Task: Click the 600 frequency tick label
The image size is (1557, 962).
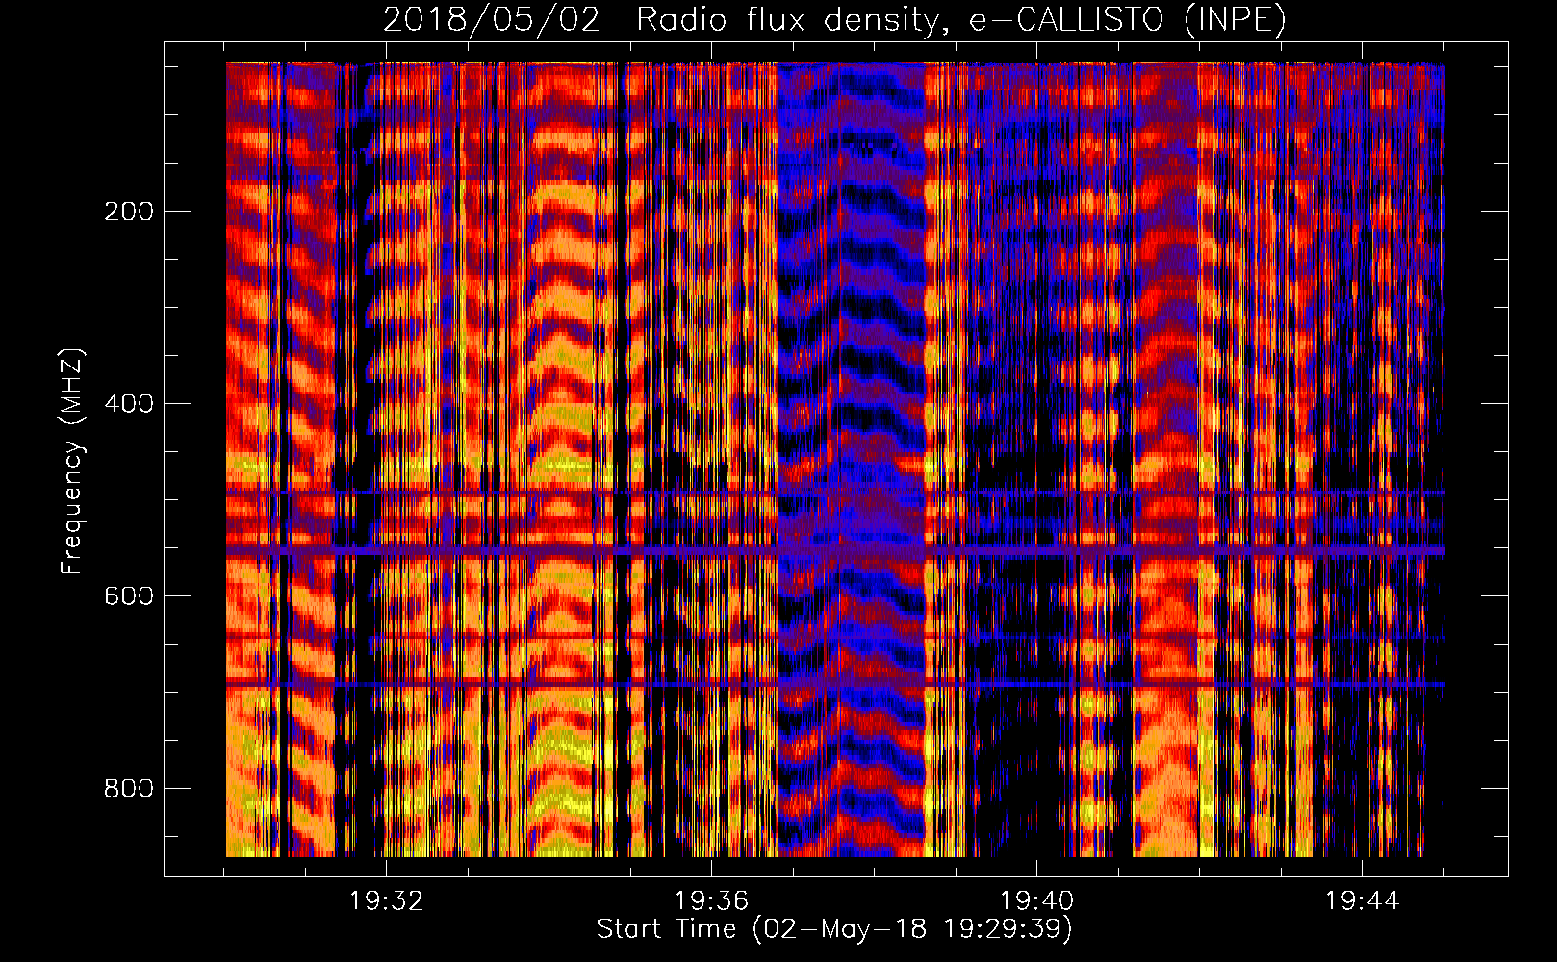Action: pyautogui.click(x=128, y=596)
